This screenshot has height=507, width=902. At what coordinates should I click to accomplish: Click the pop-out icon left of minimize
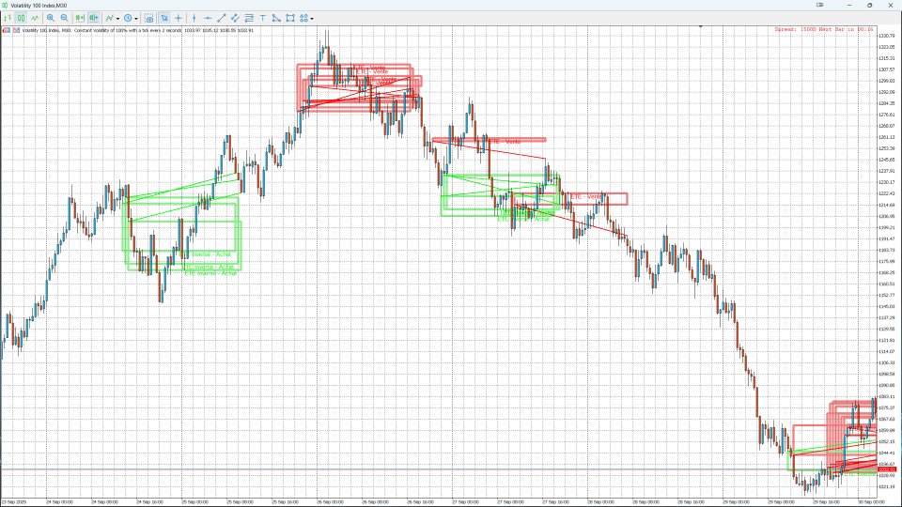pos(819,6)
